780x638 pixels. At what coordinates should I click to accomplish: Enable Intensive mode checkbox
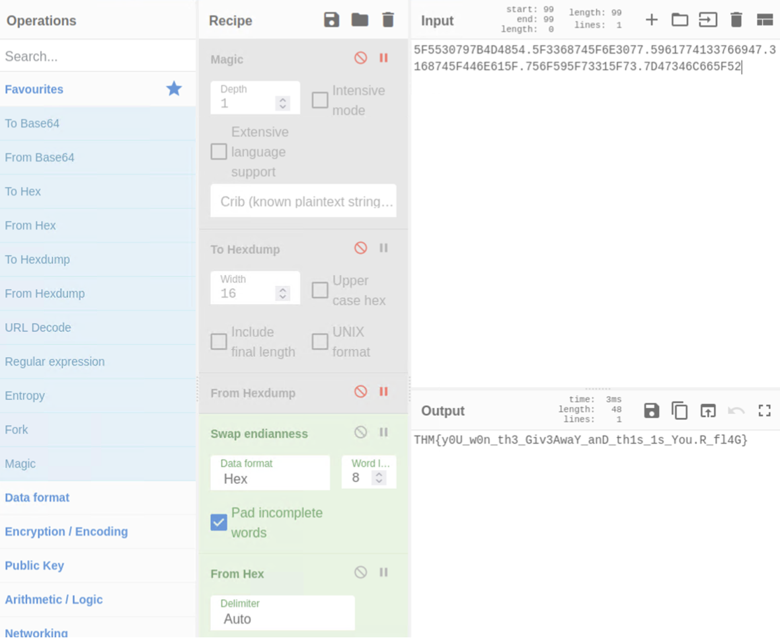pos(320,100)
